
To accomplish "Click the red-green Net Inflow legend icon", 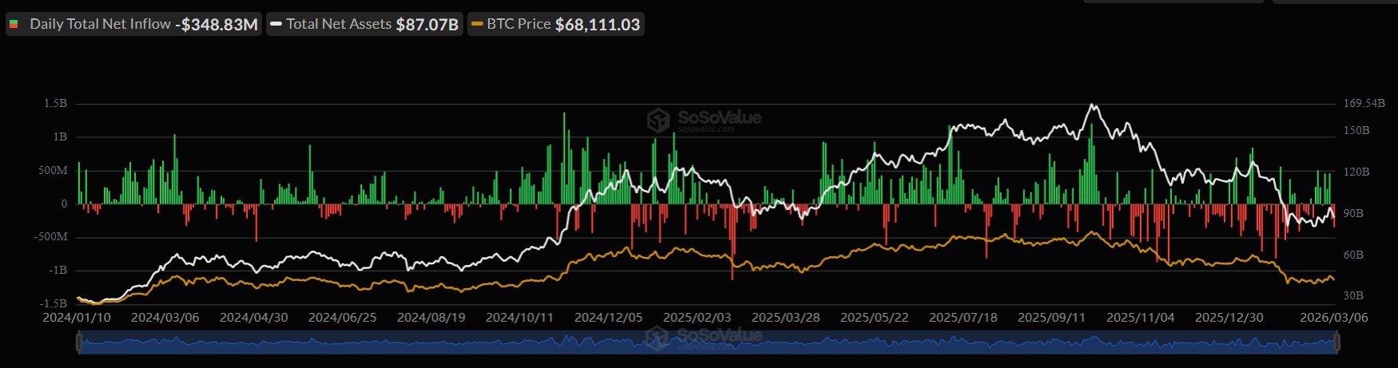I will 14,25.
